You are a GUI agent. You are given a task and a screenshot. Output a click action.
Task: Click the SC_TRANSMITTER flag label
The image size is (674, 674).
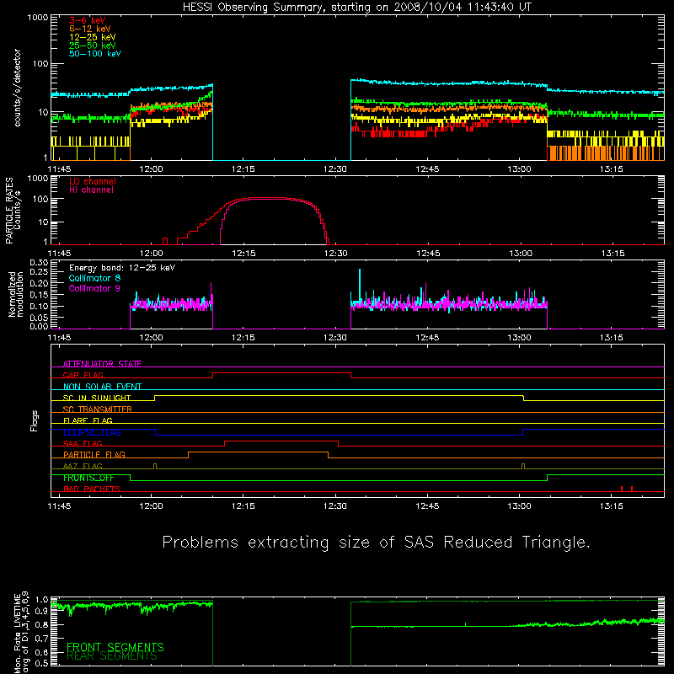point(98,409)
